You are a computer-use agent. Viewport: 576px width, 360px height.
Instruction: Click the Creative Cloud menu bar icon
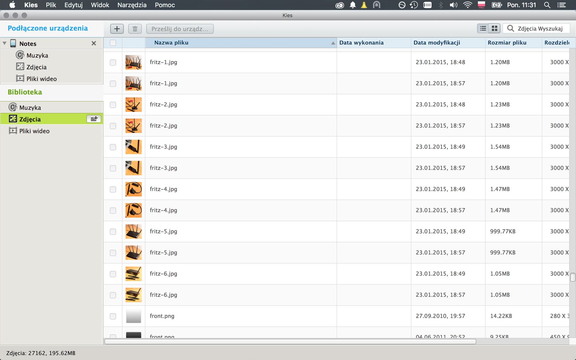click(x=340, y=5)
